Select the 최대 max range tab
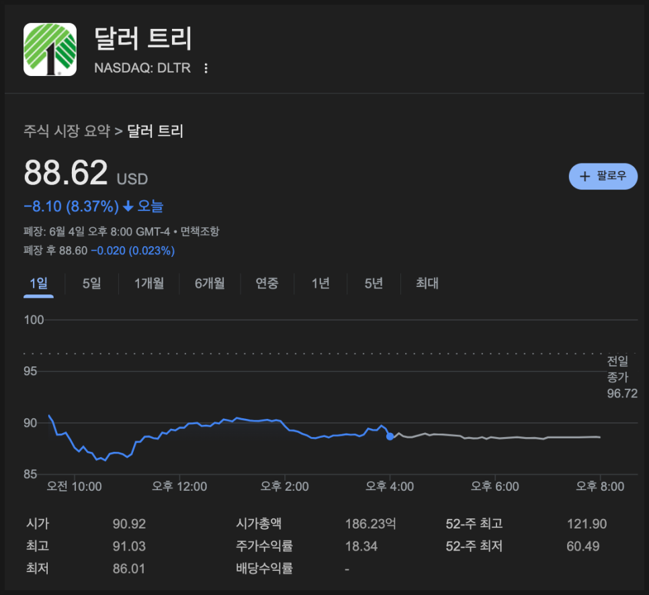The width and height of the screenshot is (649, 595). pos(427,284)
